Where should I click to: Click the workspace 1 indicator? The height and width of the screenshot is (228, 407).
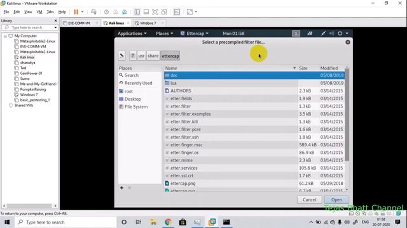(296, 34)
